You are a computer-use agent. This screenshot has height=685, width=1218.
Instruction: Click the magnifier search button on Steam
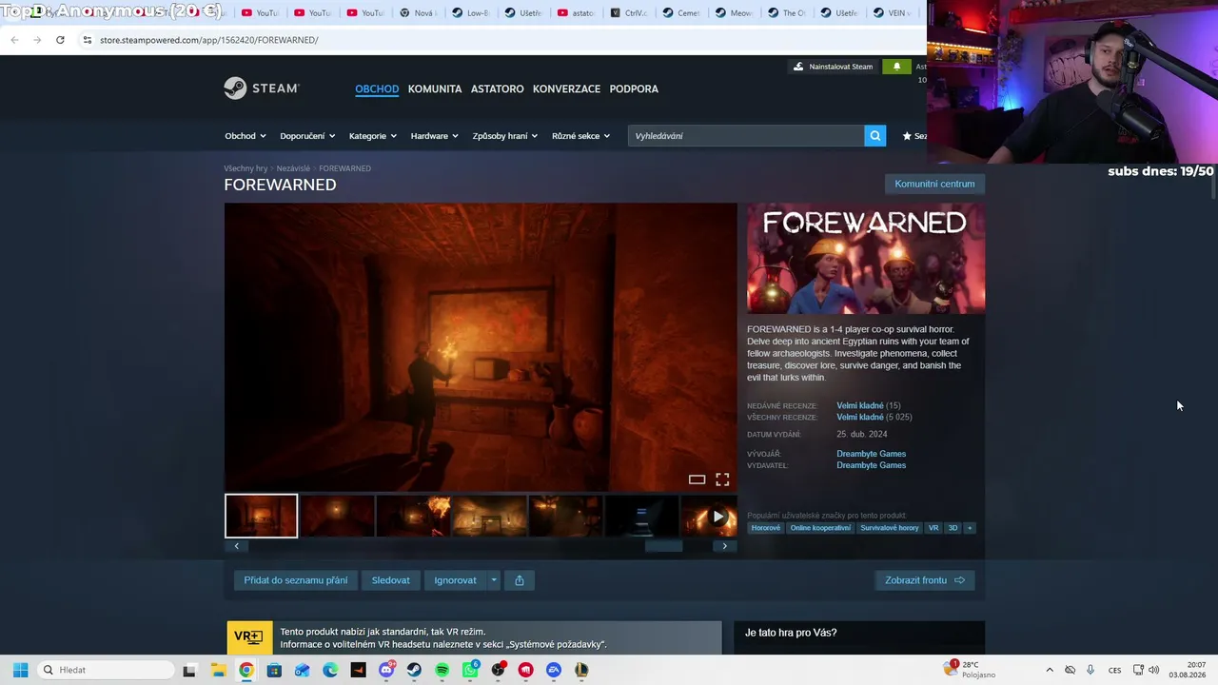[875, 136]
